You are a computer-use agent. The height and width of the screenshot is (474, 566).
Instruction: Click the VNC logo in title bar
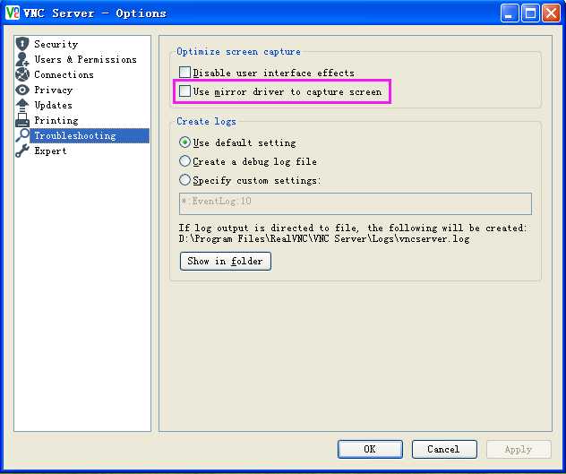(x=13, y=13)
